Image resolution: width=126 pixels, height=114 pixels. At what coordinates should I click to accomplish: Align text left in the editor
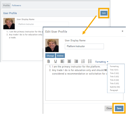(62, 61)
